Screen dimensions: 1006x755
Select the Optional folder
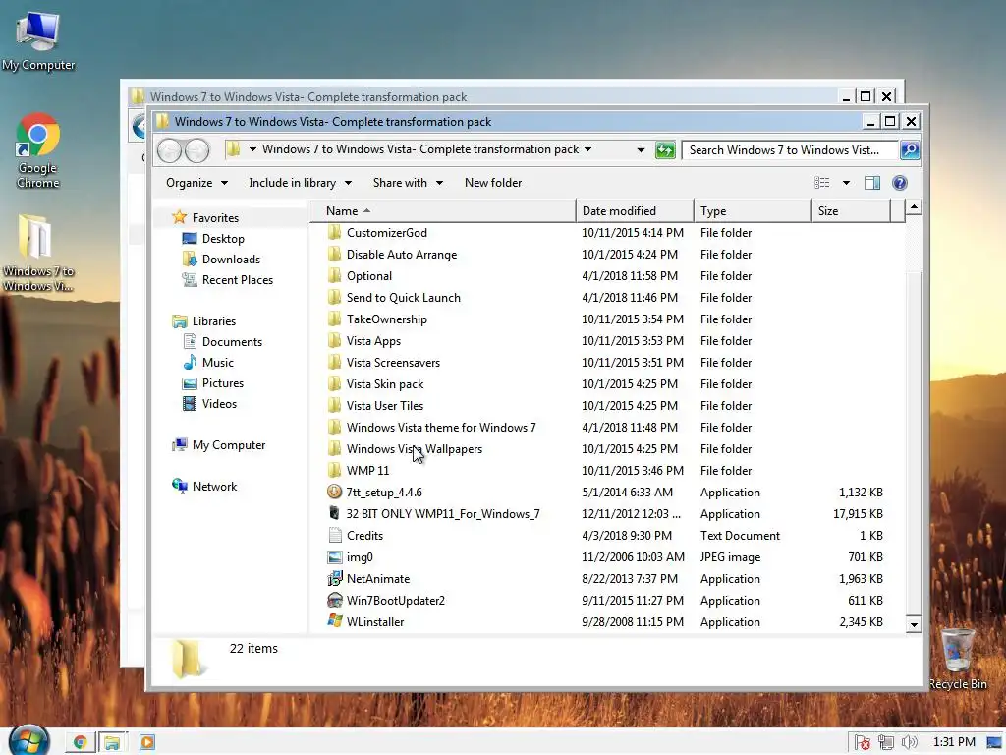[x=369, y=276]
